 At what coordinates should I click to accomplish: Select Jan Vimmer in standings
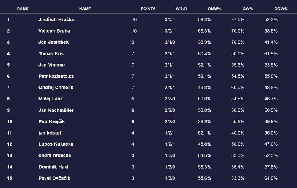(x=52, y=65)
